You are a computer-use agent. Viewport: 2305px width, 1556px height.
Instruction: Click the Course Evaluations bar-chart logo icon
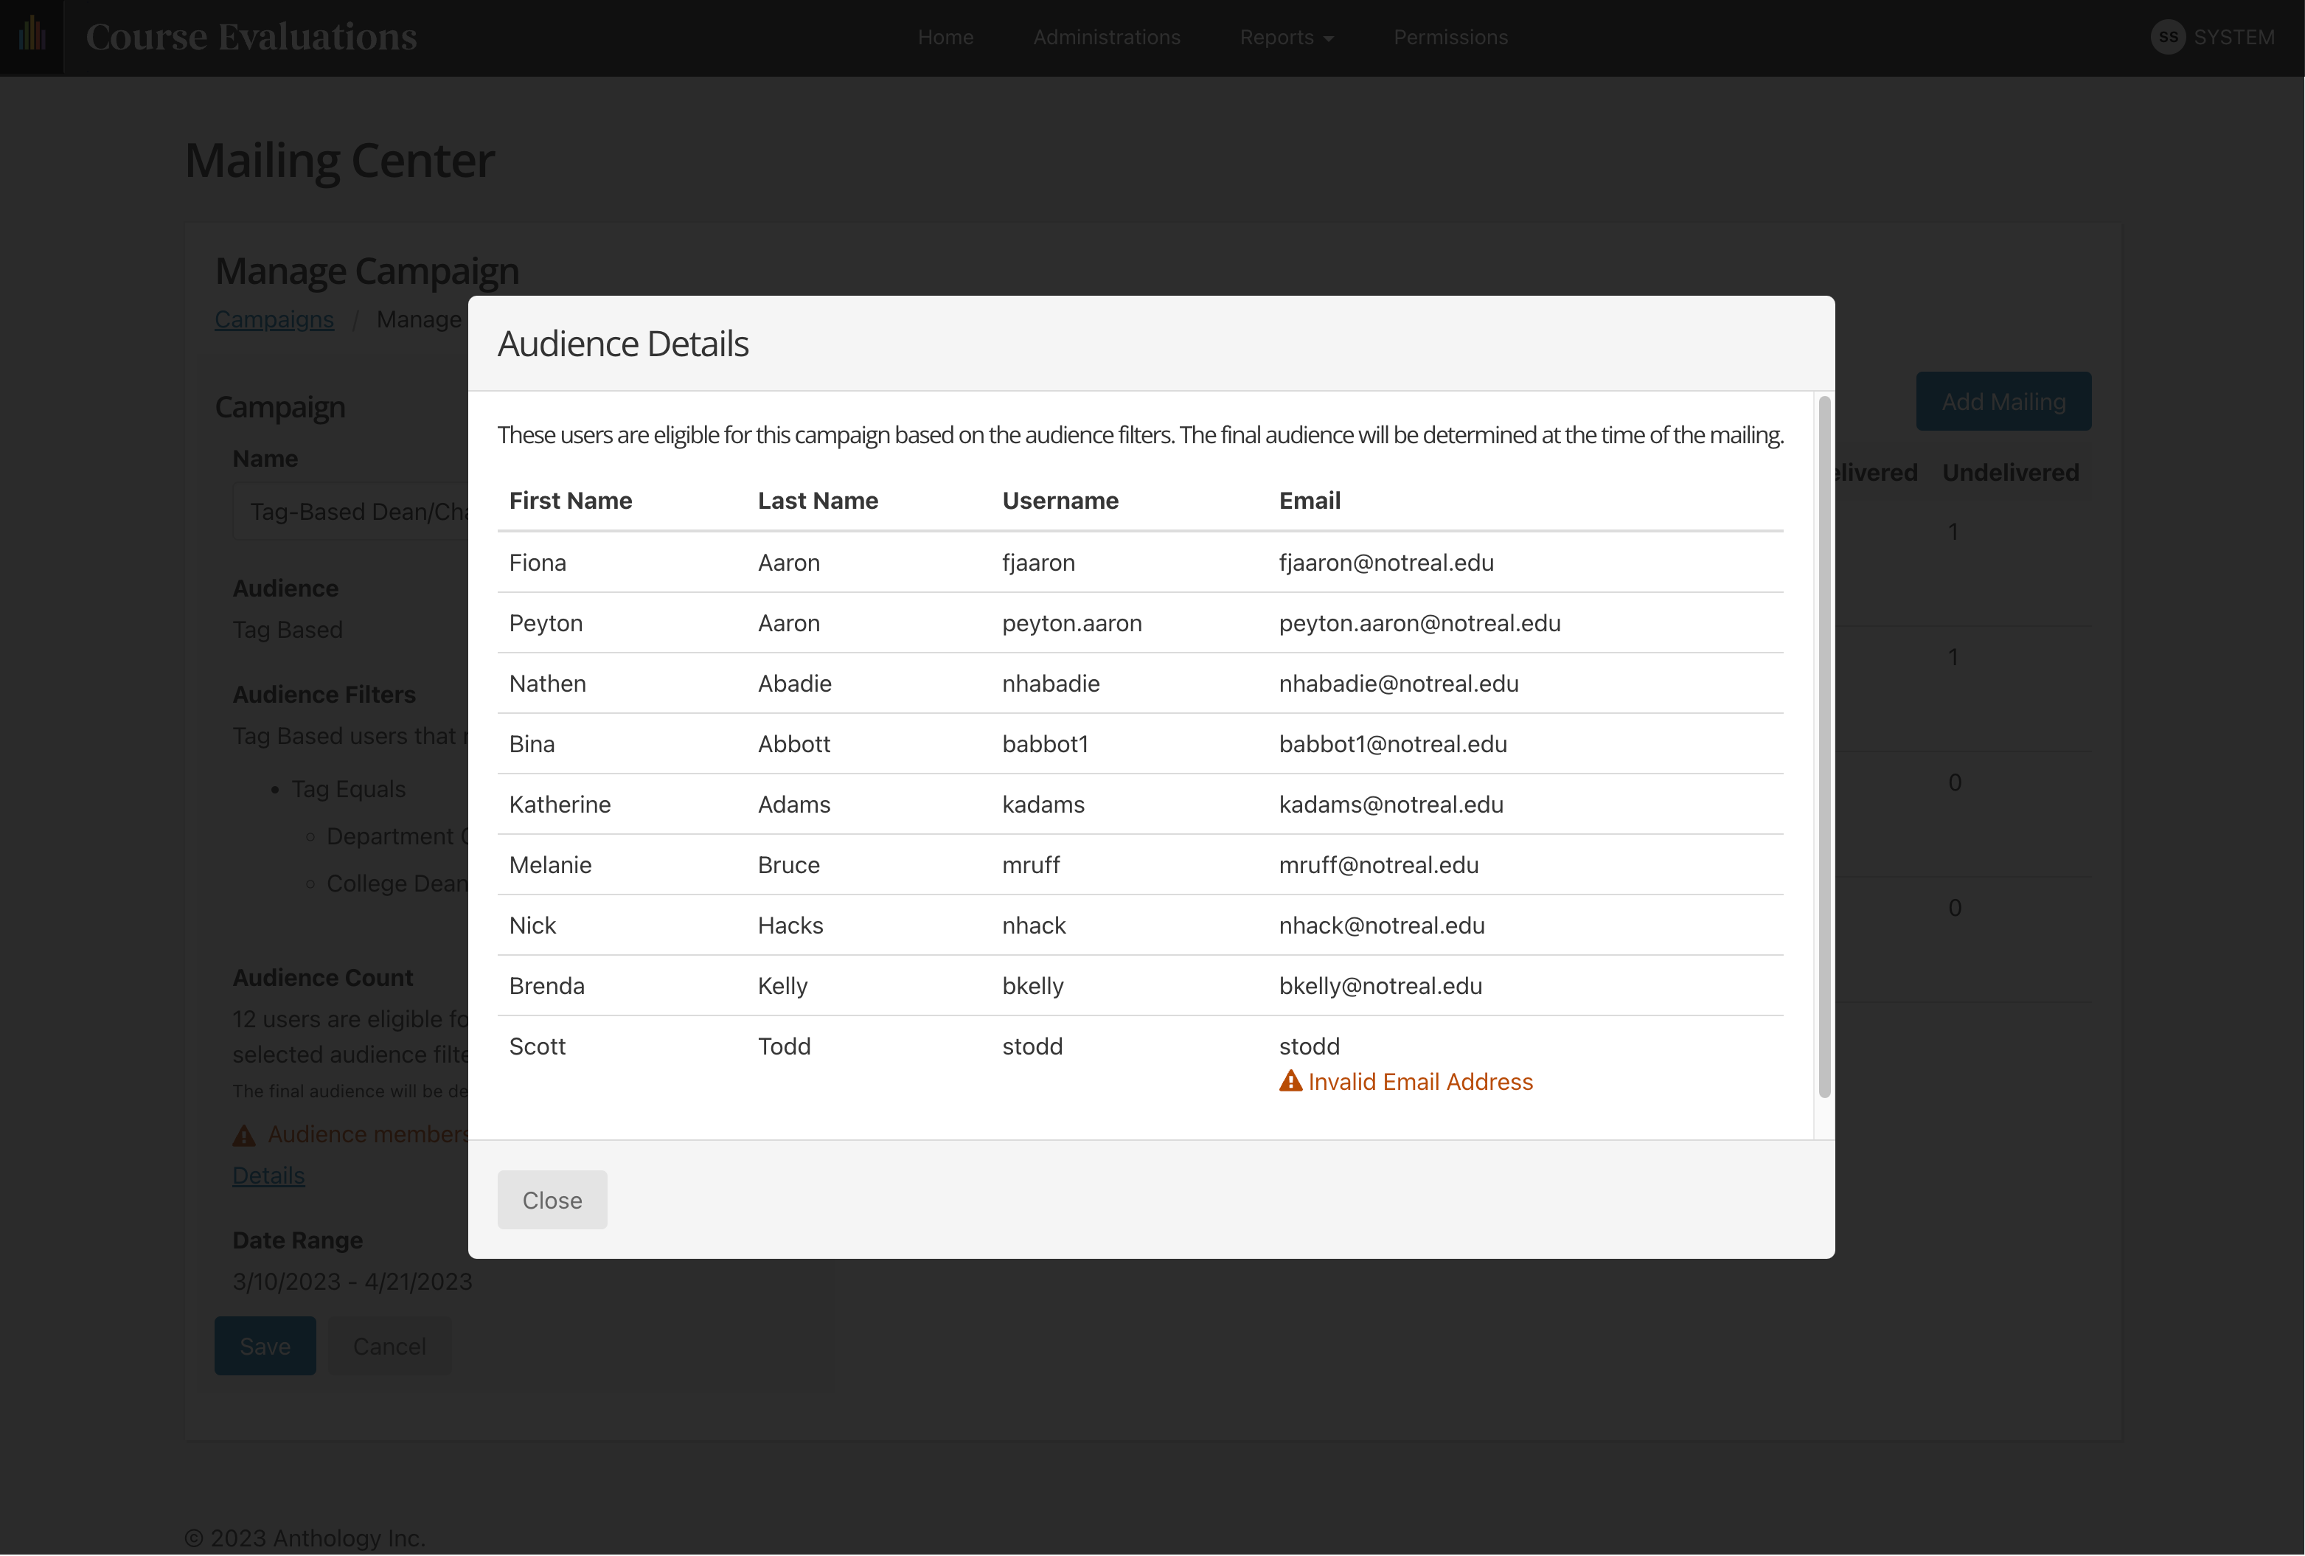(x=32, y=35)
